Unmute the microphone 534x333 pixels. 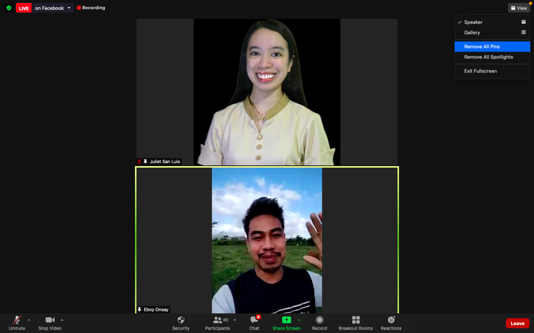17,323
